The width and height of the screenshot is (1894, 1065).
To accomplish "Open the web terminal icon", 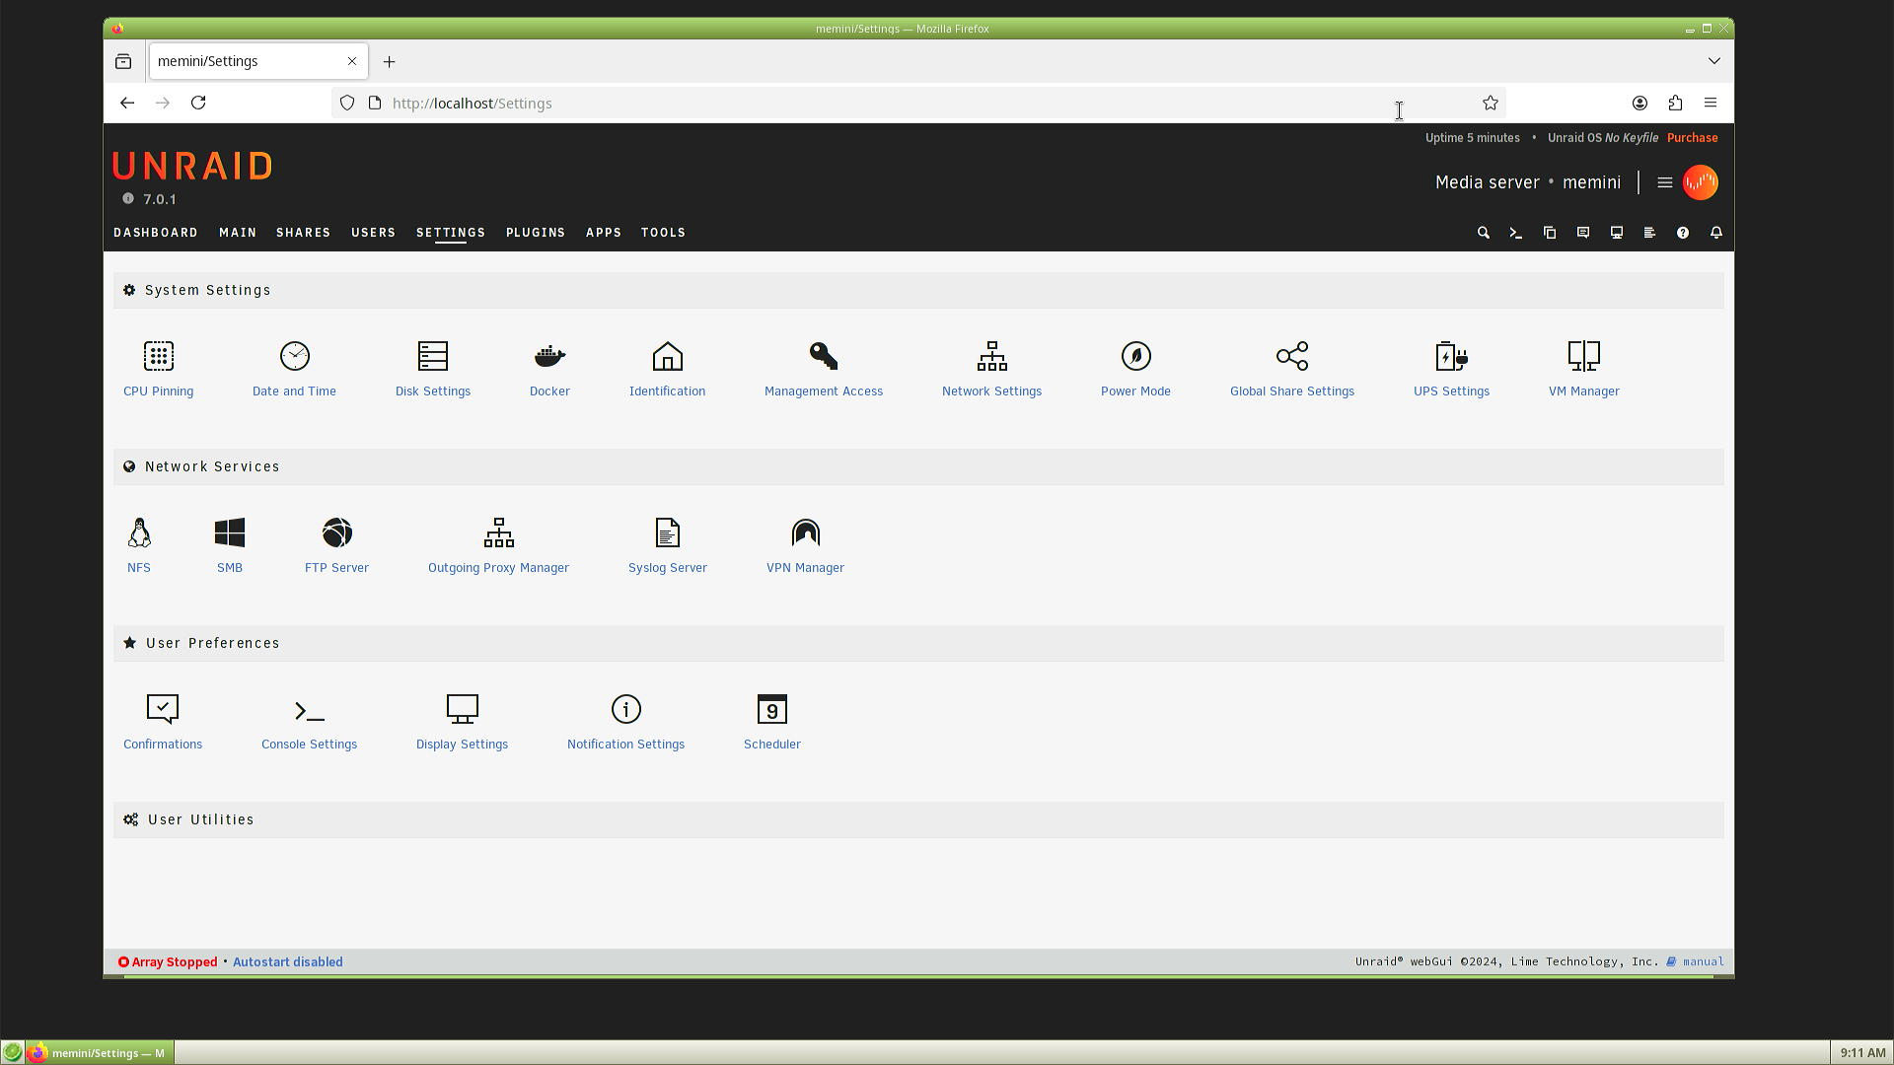I will coord(1515,233).
